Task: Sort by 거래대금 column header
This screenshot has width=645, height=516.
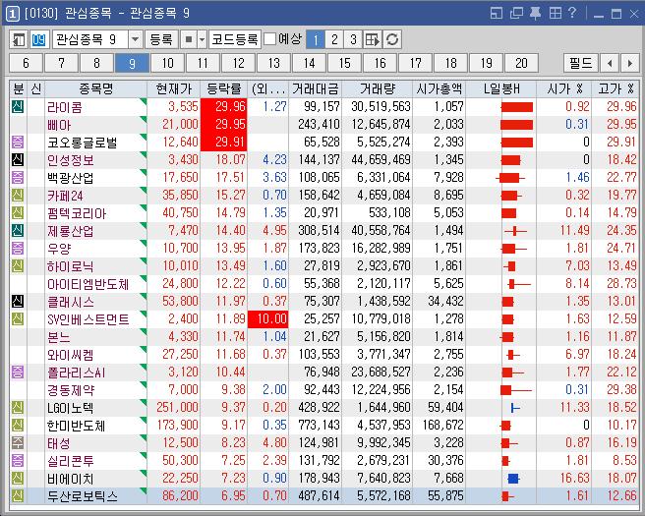Action: (x=315, y=88)
